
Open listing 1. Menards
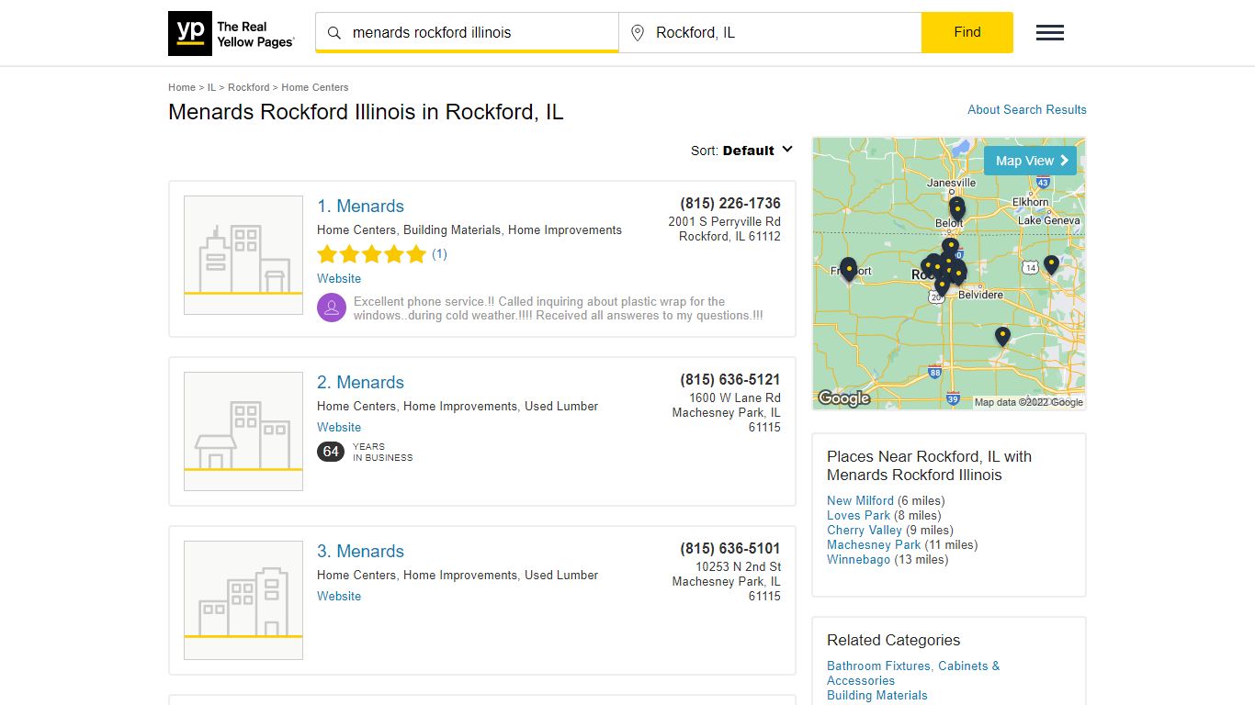pyautogui.click(x=360, y=207)
